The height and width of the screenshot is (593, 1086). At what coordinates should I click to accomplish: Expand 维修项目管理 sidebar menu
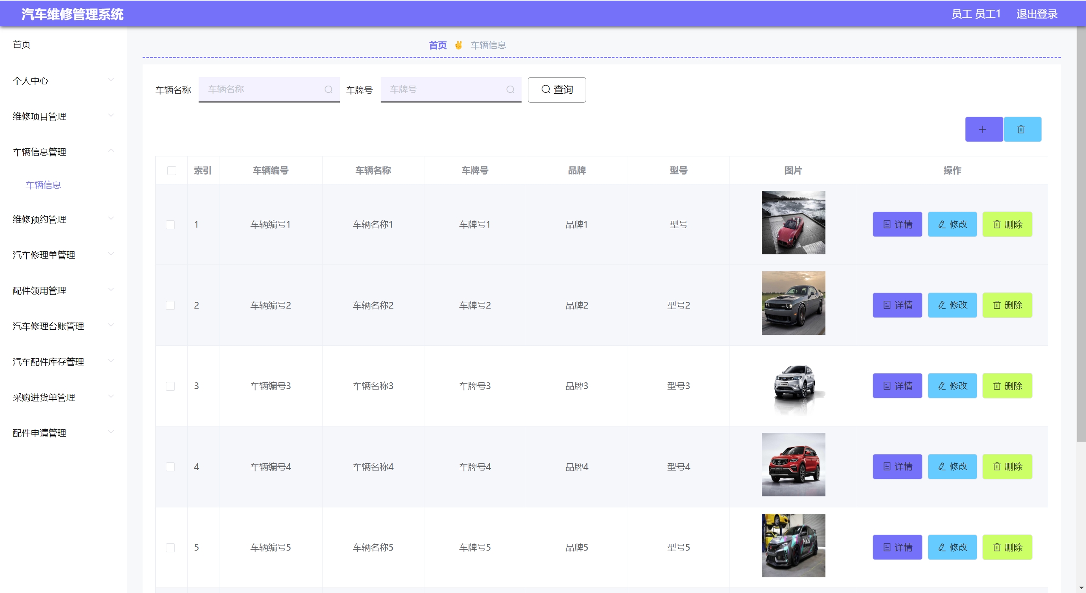(64, 116)
